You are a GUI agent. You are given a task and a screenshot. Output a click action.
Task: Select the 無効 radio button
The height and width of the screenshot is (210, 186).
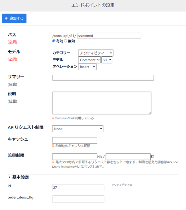click(65, 41)
